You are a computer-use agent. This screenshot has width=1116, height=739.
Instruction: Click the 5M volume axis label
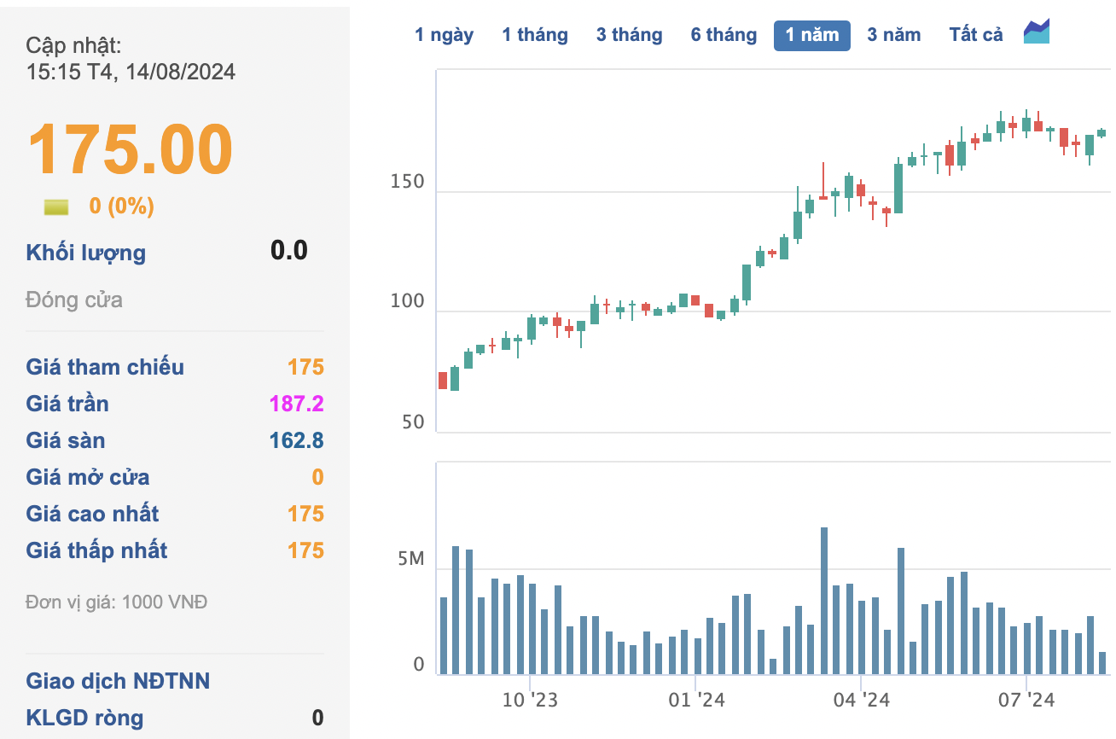click(x=411, y=559)
